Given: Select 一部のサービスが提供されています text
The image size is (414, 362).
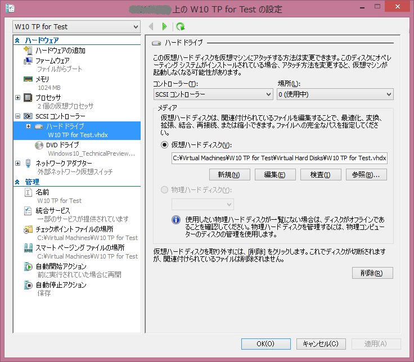Looking at the screenshot, I should 83,219.
